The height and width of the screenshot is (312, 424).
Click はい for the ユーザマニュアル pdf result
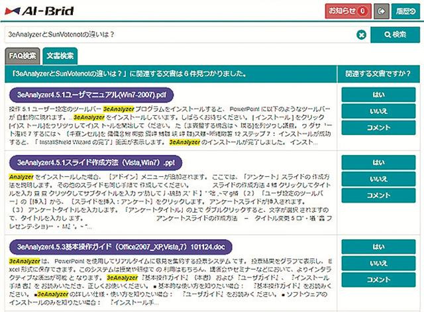[378, 95]
